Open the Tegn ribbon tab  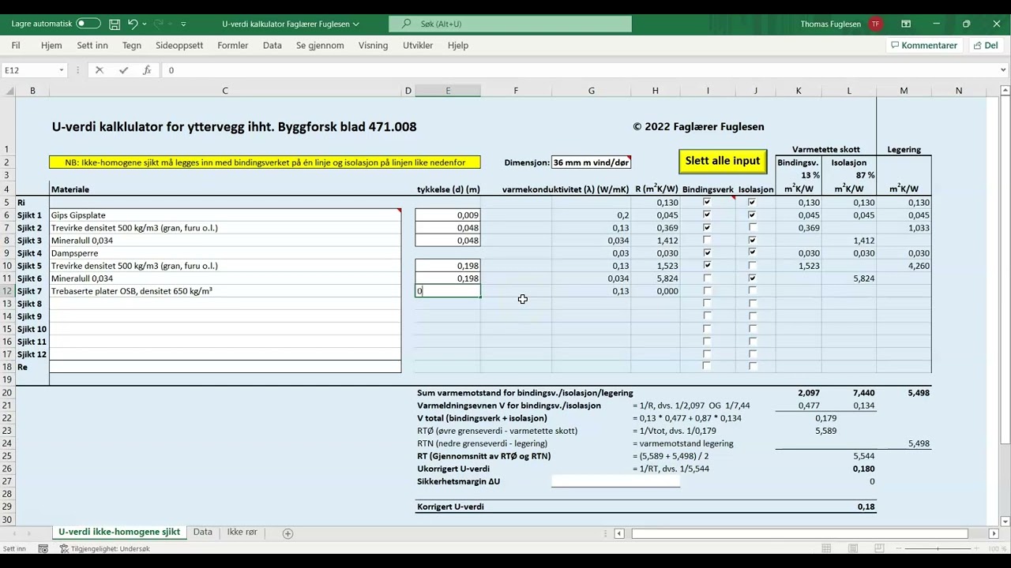(x=132, y=46)
